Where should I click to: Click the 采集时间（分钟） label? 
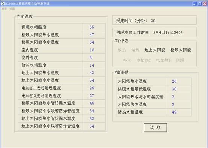[x=132, y=21]
